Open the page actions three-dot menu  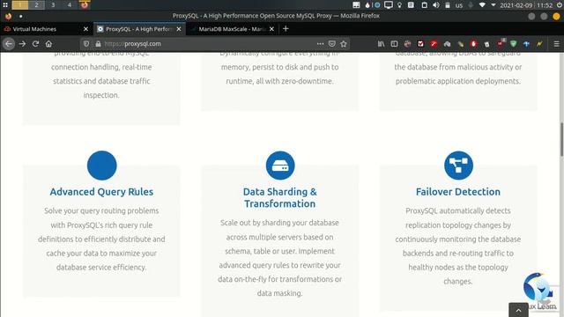pos(320,44)
